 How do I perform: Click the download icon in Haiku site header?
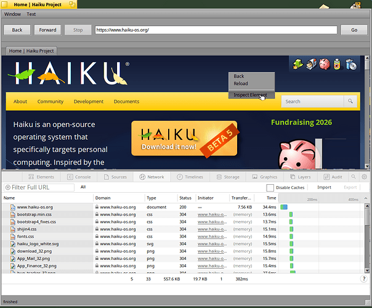click(x=297, y=64)
